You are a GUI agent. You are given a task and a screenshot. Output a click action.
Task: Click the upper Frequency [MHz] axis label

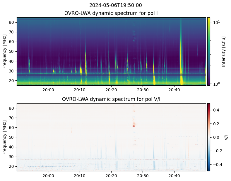pyautogui.click(x=5, y=51)
